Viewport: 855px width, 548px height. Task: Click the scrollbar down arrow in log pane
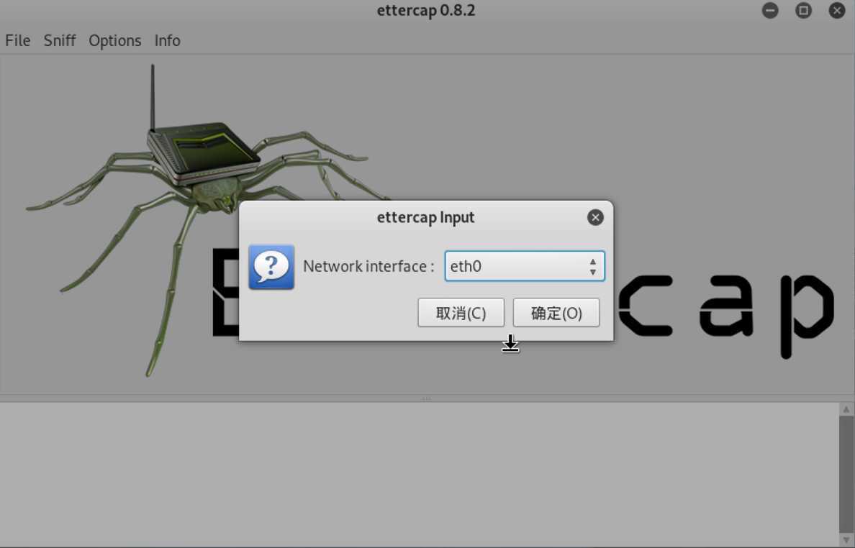click(846, 540)
